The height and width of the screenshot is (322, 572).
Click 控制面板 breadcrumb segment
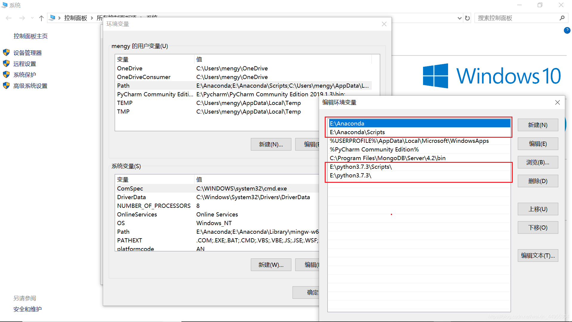75,18
